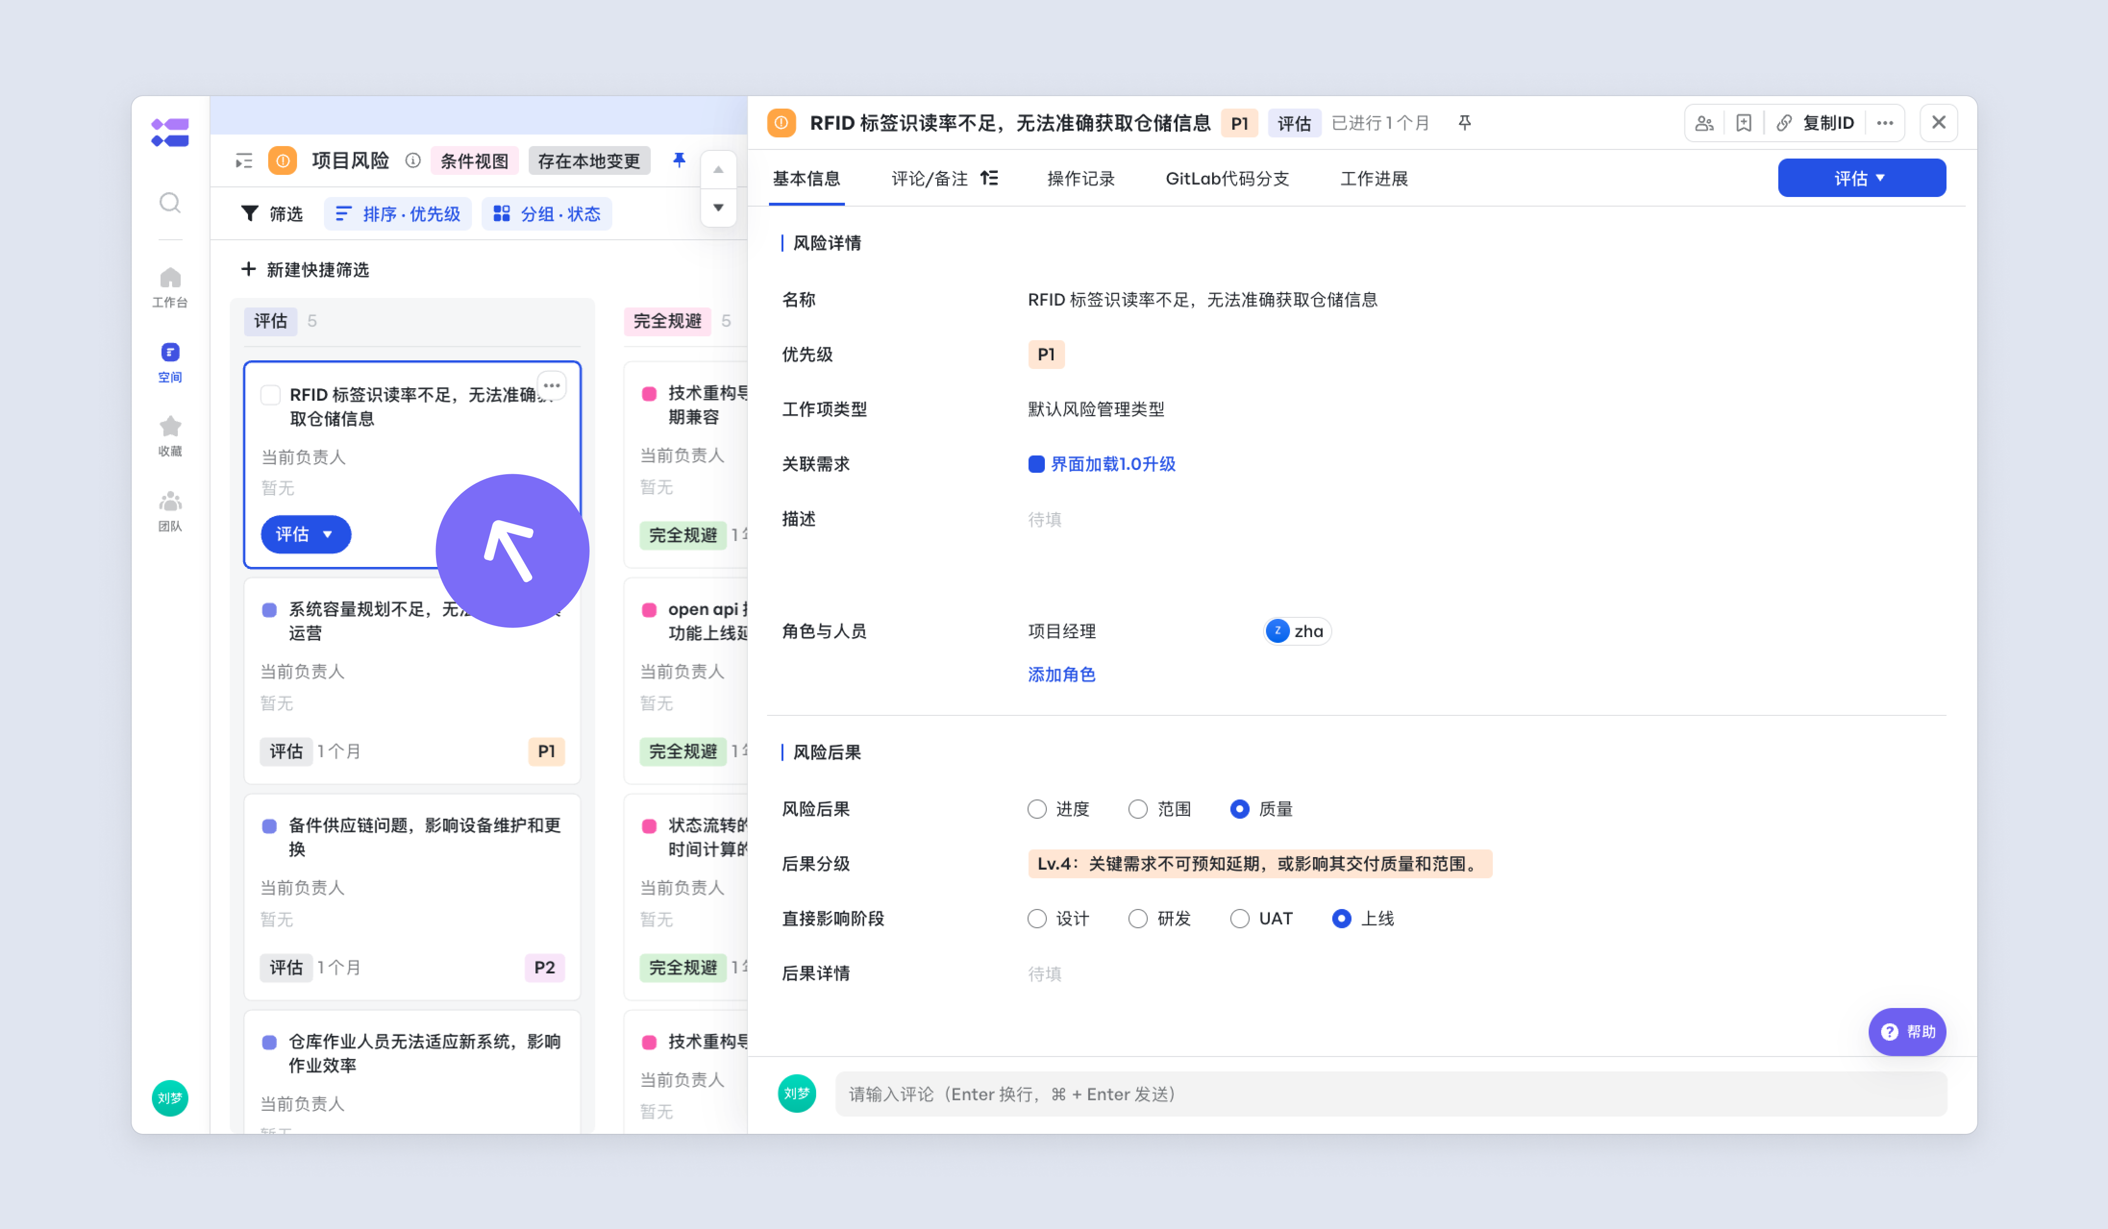Click the 描述 待填 placeholder
This screenshot has height=1229, width=2108.
(x=1044, y=519)
